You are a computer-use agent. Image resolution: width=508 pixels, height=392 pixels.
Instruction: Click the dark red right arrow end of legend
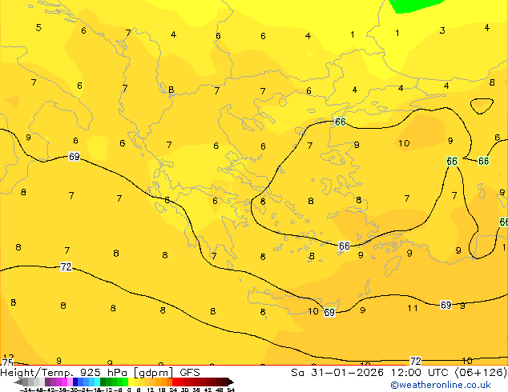click(x=231, y=382)
